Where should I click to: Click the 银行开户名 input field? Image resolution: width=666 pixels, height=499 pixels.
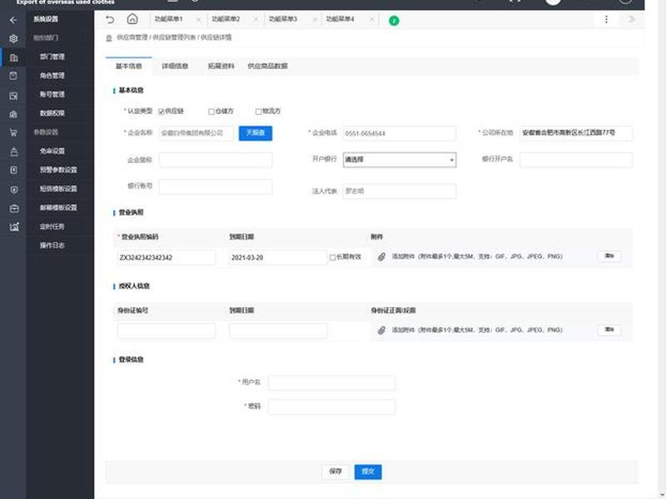click(x=576, y=160)
